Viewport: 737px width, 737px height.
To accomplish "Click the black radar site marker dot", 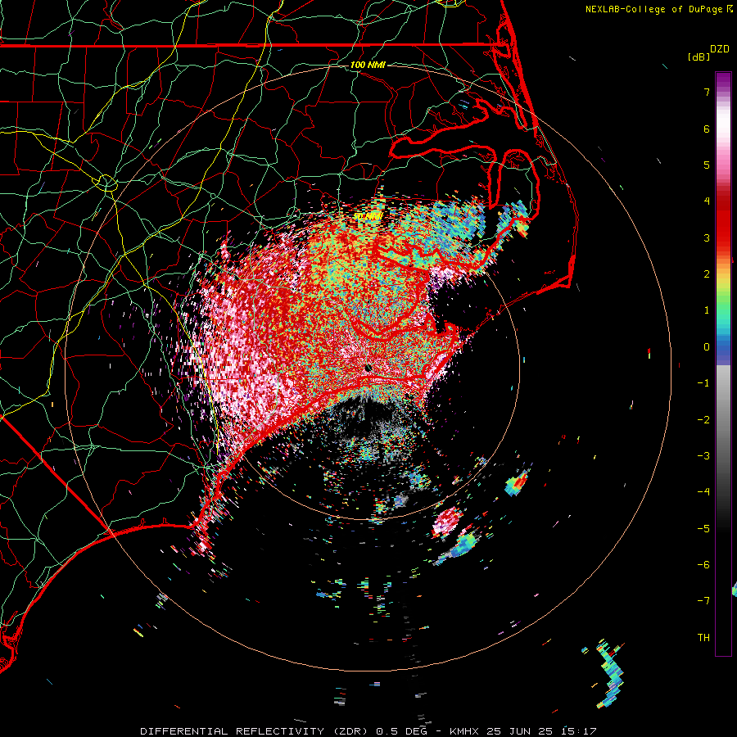I will point(368,368).
